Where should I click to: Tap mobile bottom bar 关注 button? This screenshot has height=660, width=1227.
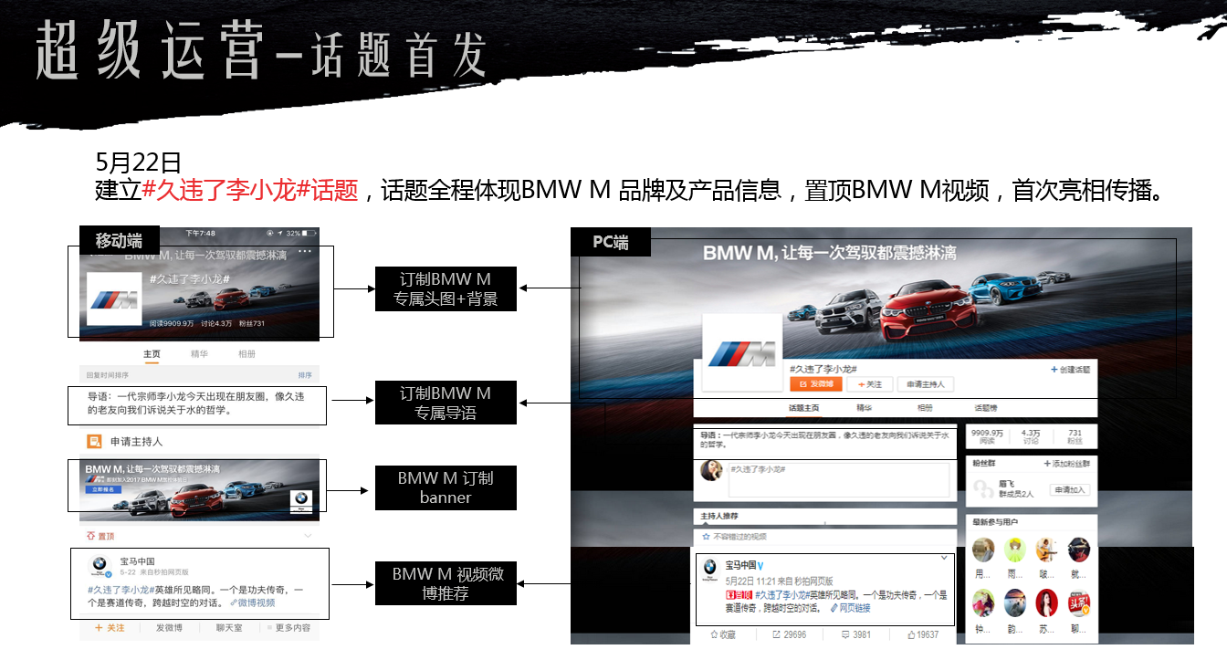click(x=110, y=628)
